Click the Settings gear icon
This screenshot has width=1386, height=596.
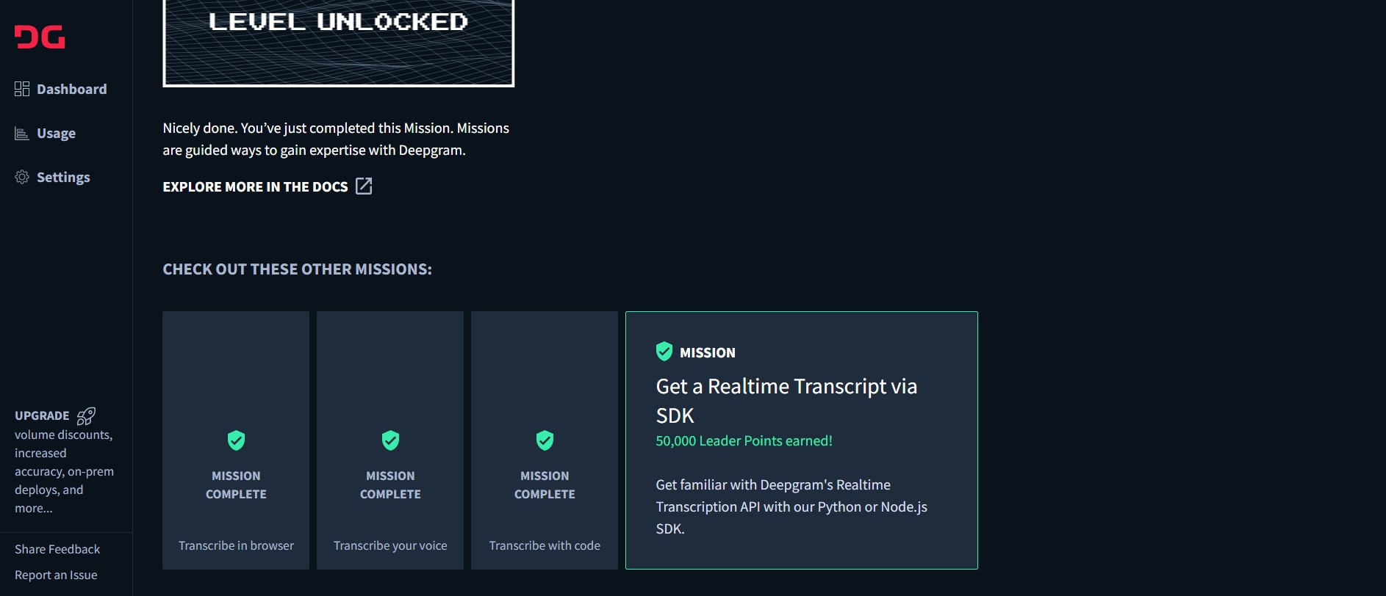tap(22, 177)
